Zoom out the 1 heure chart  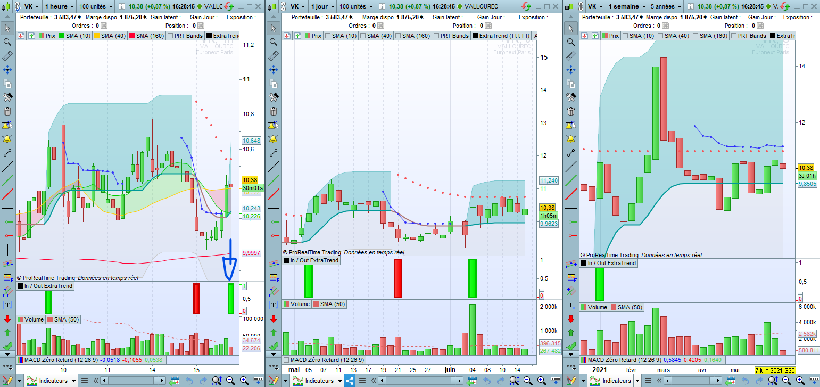coord(231,381)
